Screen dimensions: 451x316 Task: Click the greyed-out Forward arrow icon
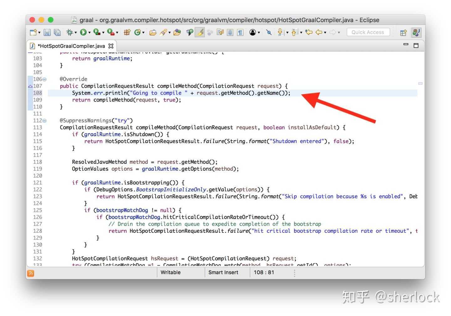(x=333, y=32)
